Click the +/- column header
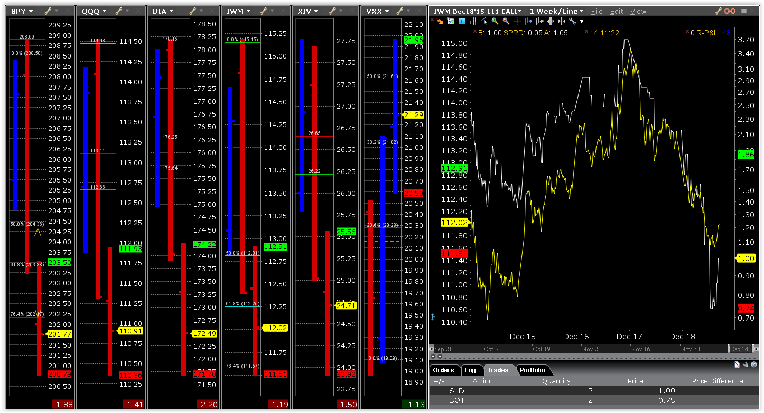 point(439,381)
